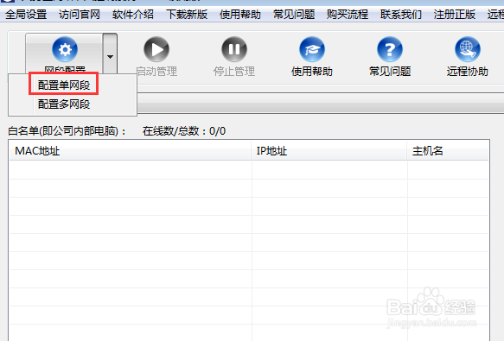This screenshot has width=504, height=341.
Task: Click the 网段配置 gear icon
Action: pyautogui.click(x=65, y=49)
